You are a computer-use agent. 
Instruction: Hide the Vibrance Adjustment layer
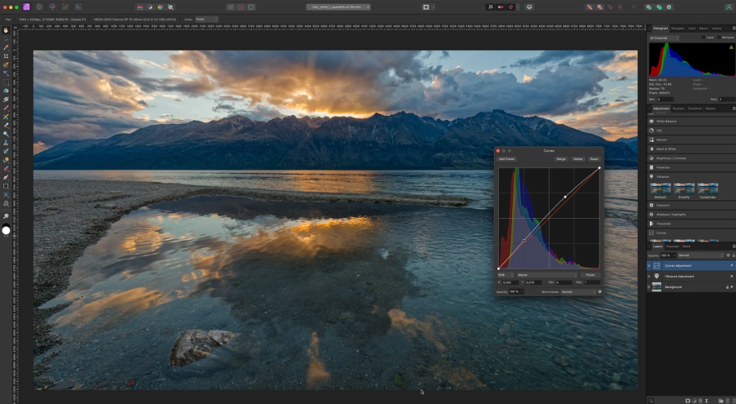[x=649, y=276]
